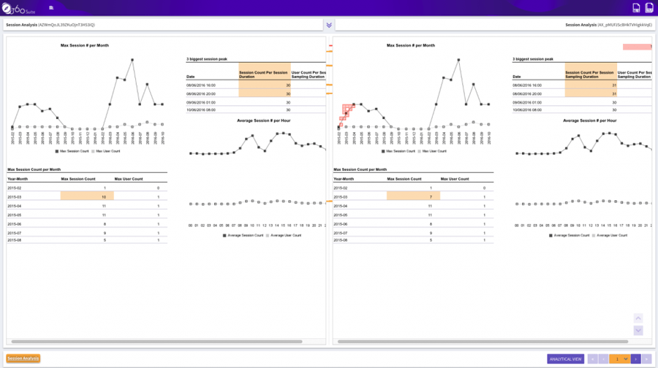Click 10/06/2016 08:00 in the left peak table
This screenshot has width=658, height=368.
pos(201,110)
